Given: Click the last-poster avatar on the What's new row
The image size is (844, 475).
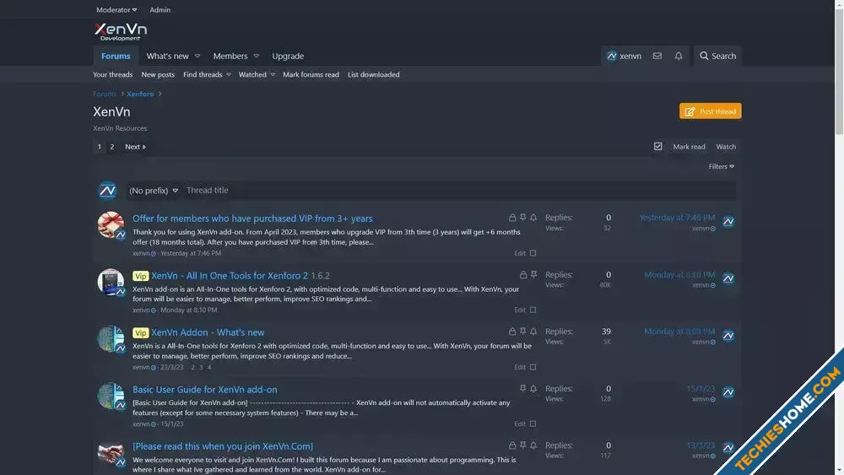Looking at the screenshot, I should (728, 335).
